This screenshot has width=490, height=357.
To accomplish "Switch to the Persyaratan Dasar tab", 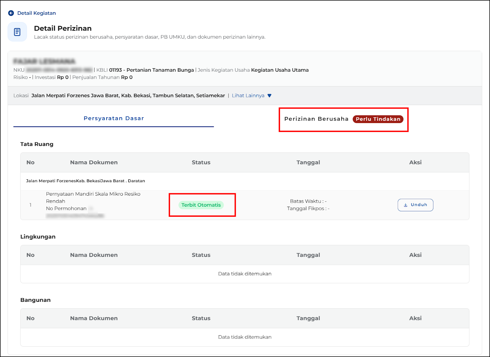I will click(x=114, y=118).
